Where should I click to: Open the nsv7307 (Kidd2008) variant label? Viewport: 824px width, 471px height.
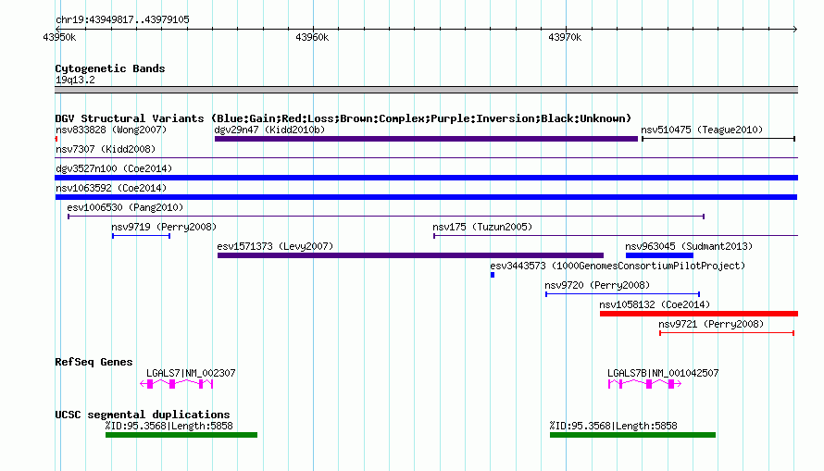coord(106,149)
